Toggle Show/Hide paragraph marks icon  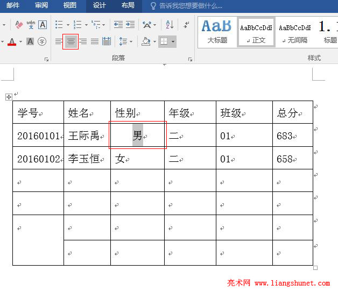tap(186, 25)
